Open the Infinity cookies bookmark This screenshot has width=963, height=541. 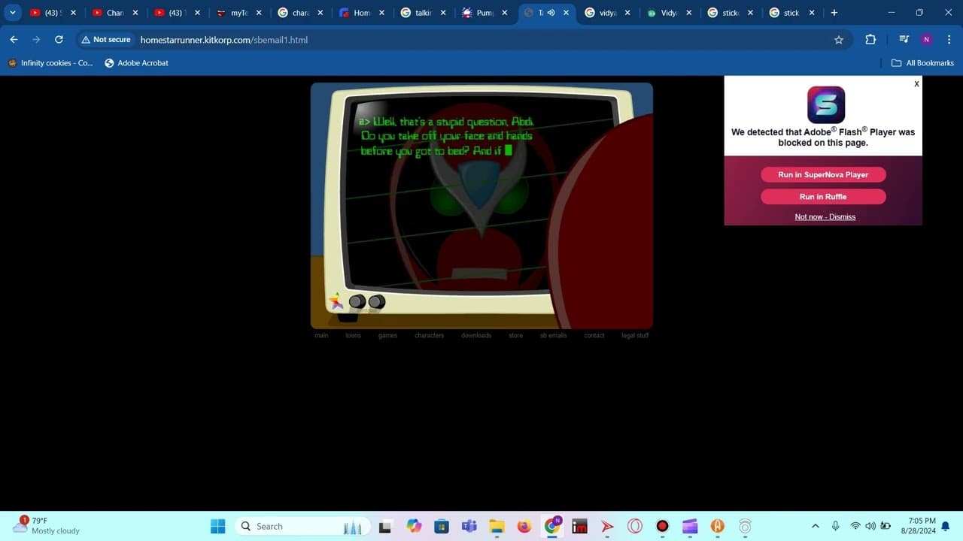pyautogui.click(x=50, y=63)
